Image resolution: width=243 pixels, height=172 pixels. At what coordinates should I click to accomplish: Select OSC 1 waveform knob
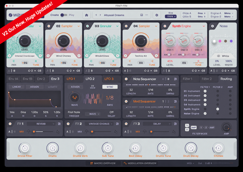tap(170, 41)
